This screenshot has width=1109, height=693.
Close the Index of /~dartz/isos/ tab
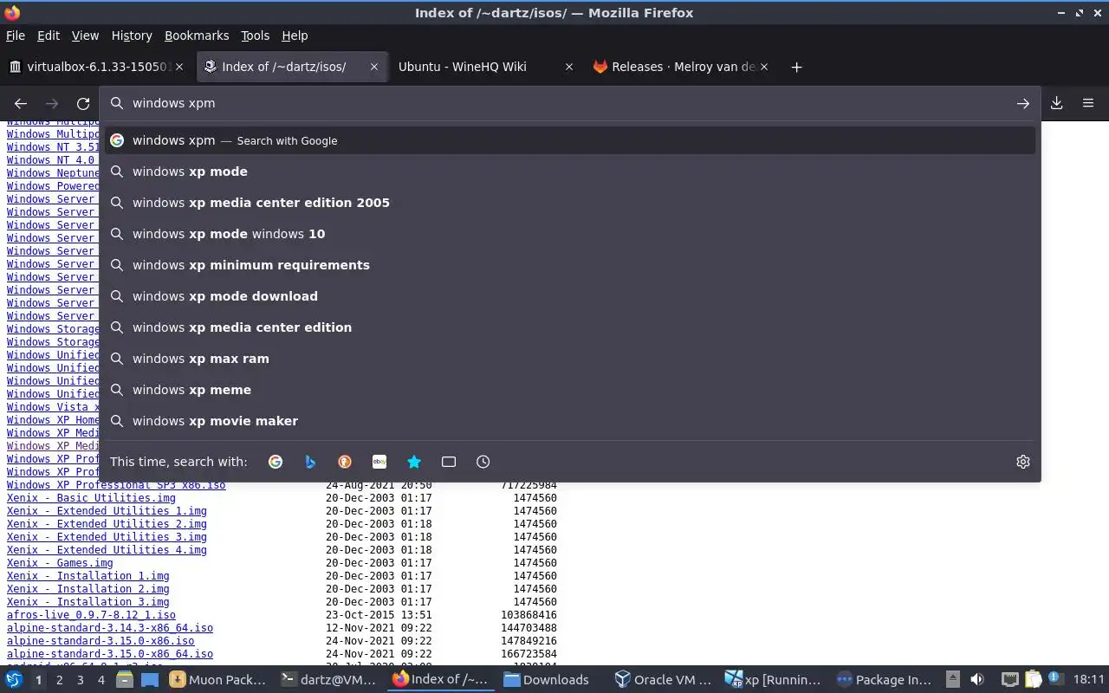(374, 67)
